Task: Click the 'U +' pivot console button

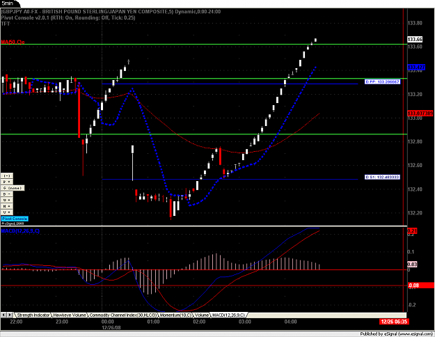Action: point(7,212)
